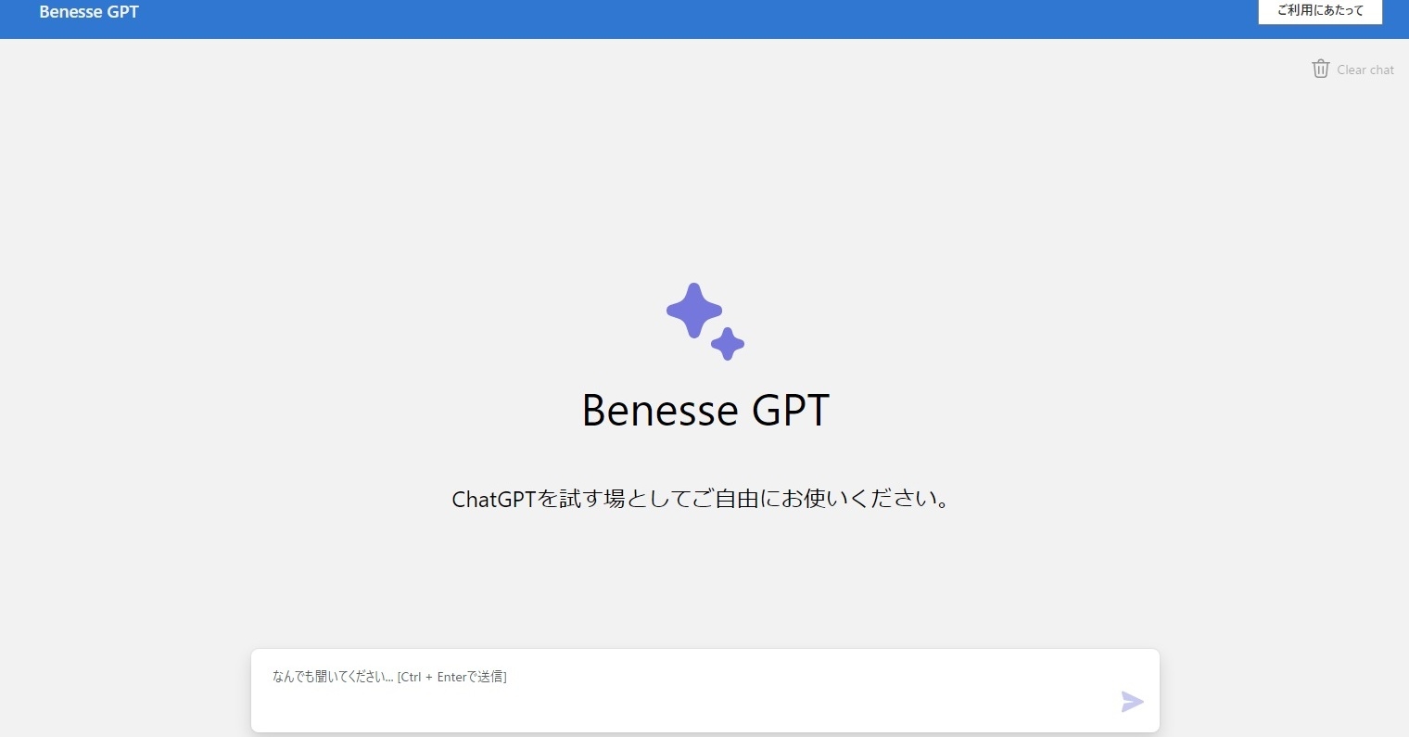Delete conversation using the bin icon
The image size is (1409, 737).
[1321, 69]
